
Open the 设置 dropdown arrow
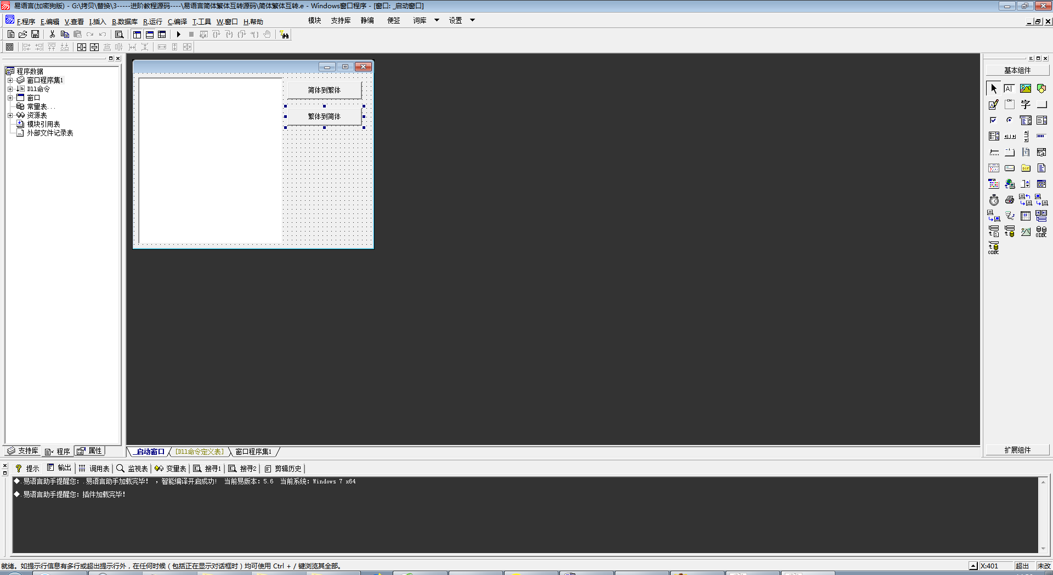pos(472,20)
